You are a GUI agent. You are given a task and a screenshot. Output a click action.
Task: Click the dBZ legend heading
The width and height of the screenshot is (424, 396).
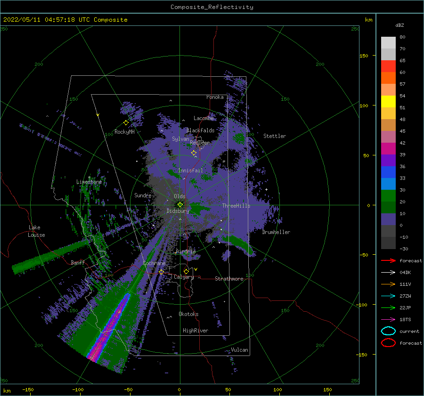[400, 25]
